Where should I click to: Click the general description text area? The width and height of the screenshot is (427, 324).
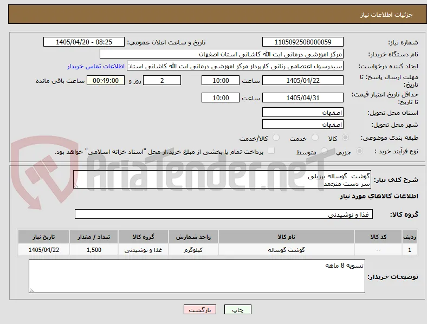coord(222,179)
